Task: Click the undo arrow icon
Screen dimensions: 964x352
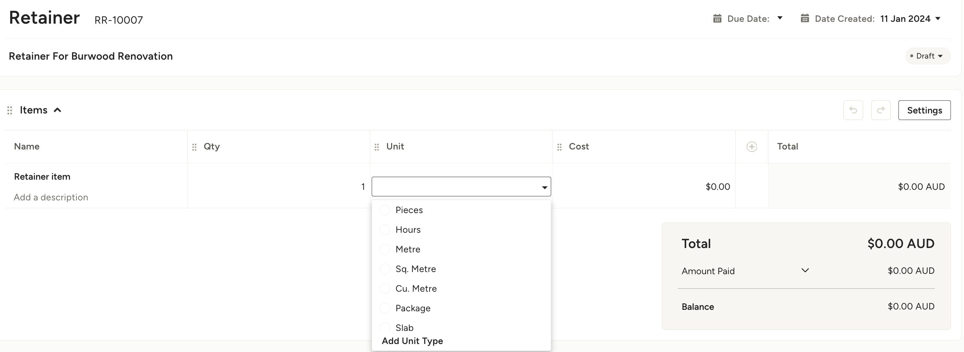Action: [x=853, y=110]
